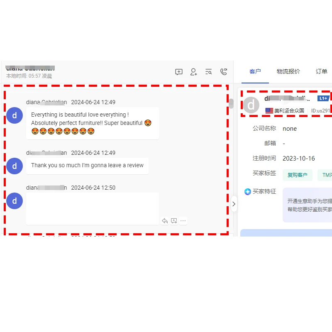Click the reply arrow on last message
Image resolution: width=332 pixels, height=332 pixels.
coord(165,221)
